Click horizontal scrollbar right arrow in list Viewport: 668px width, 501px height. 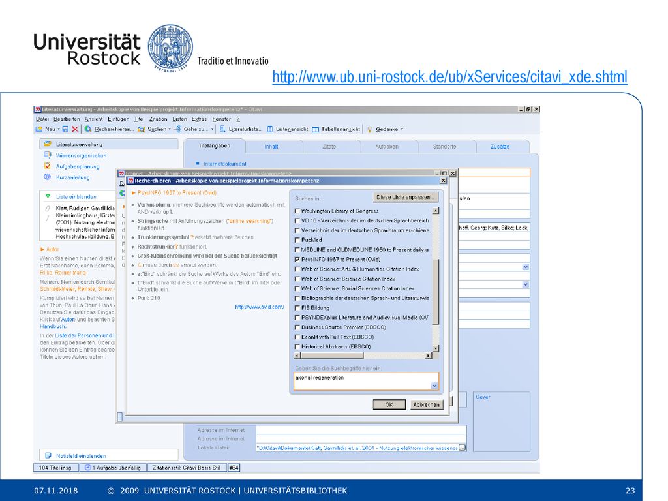[x=429, y=356]
